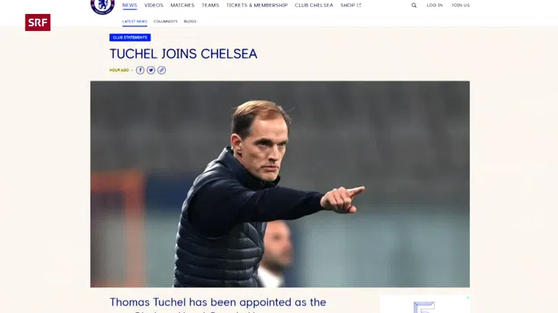
Task: Open the Teams menu
Action: coord(210,5)
